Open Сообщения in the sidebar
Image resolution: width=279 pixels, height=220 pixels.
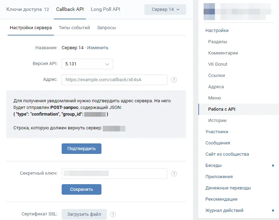click(218, 143)
